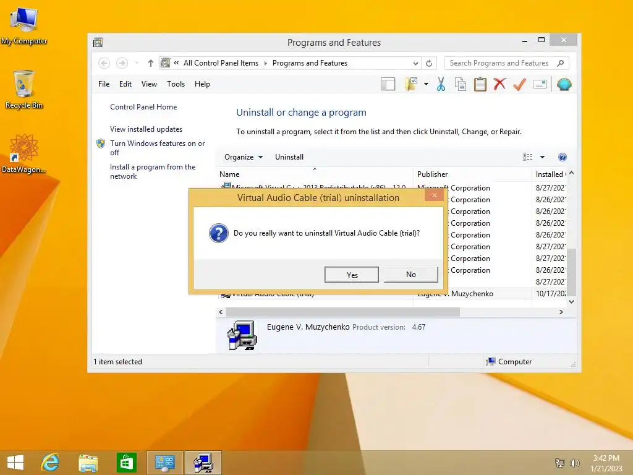
Task: Sort by the Installed On column header
Action: click(x=549, y=174)
